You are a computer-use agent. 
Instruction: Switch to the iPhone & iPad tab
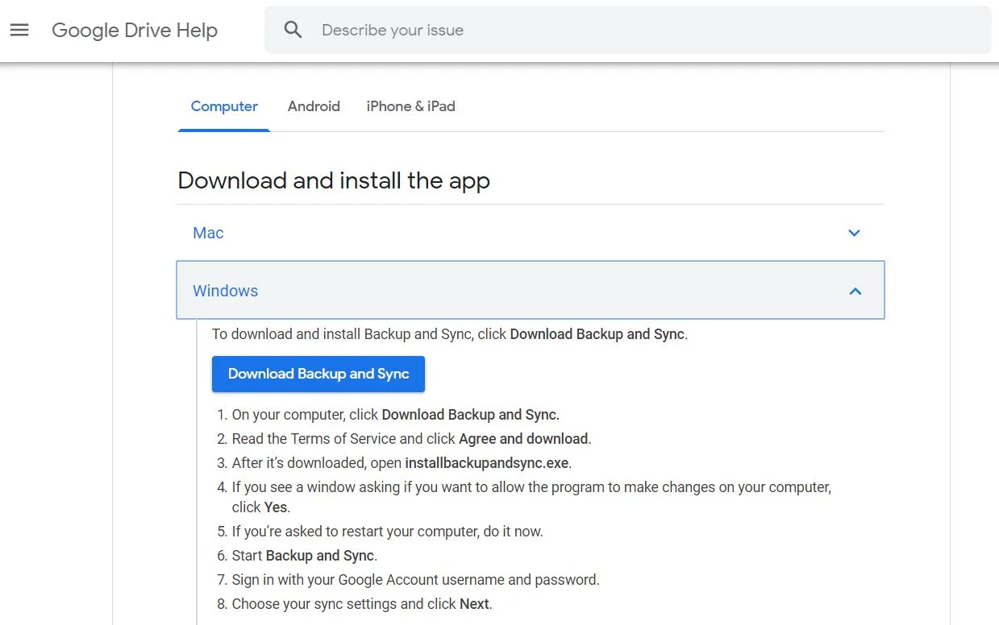point(410,106)
